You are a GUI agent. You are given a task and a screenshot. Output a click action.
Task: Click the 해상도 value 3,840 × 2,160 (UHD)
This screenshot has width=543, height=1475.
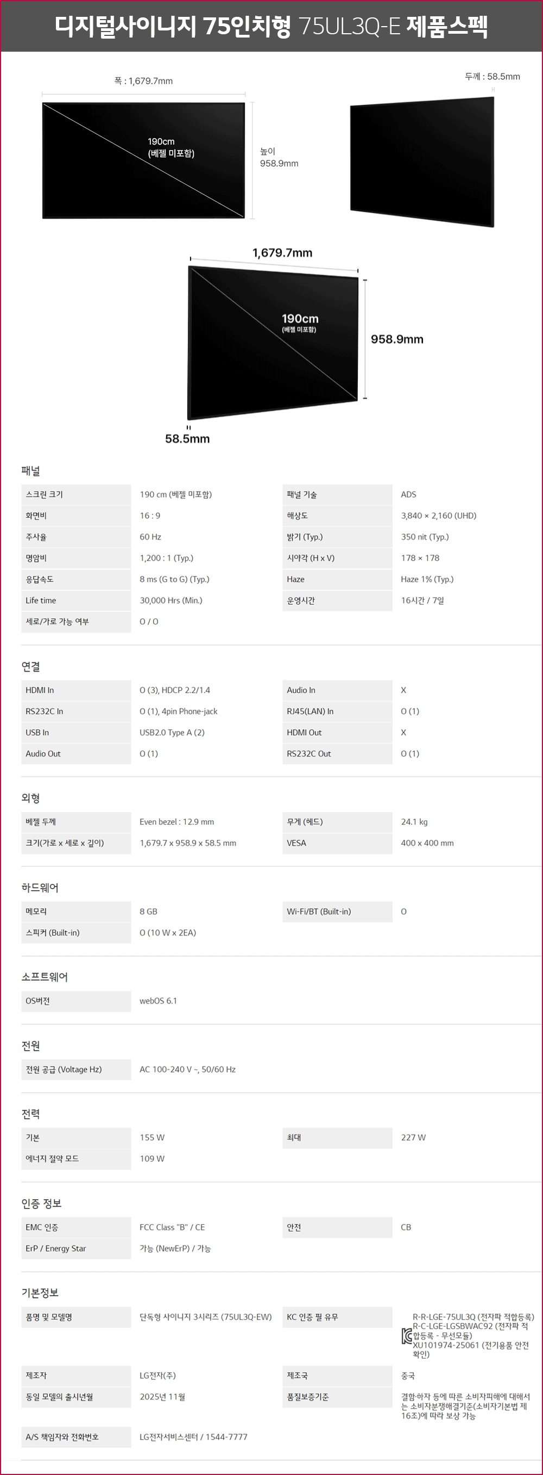438,516
